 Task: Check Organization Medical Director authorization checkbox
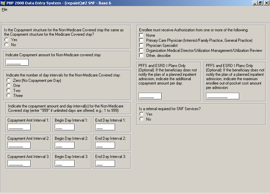click(x=141, y=50)
